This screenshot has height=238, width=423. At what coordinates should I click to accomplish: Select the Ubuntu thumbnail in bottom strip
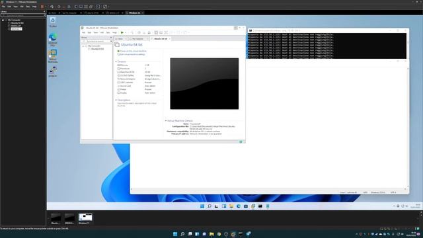[x=56, y=218]
